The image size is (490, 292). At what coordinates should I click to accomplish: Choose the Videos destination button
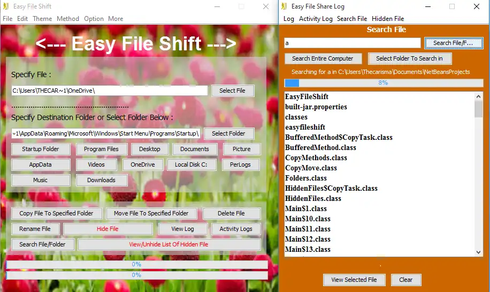click(96, 164)
